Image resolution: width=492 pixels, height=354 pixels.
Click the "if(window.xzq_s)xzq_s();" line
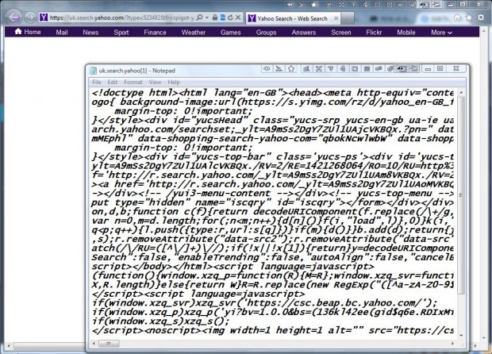tap(160, 321)
